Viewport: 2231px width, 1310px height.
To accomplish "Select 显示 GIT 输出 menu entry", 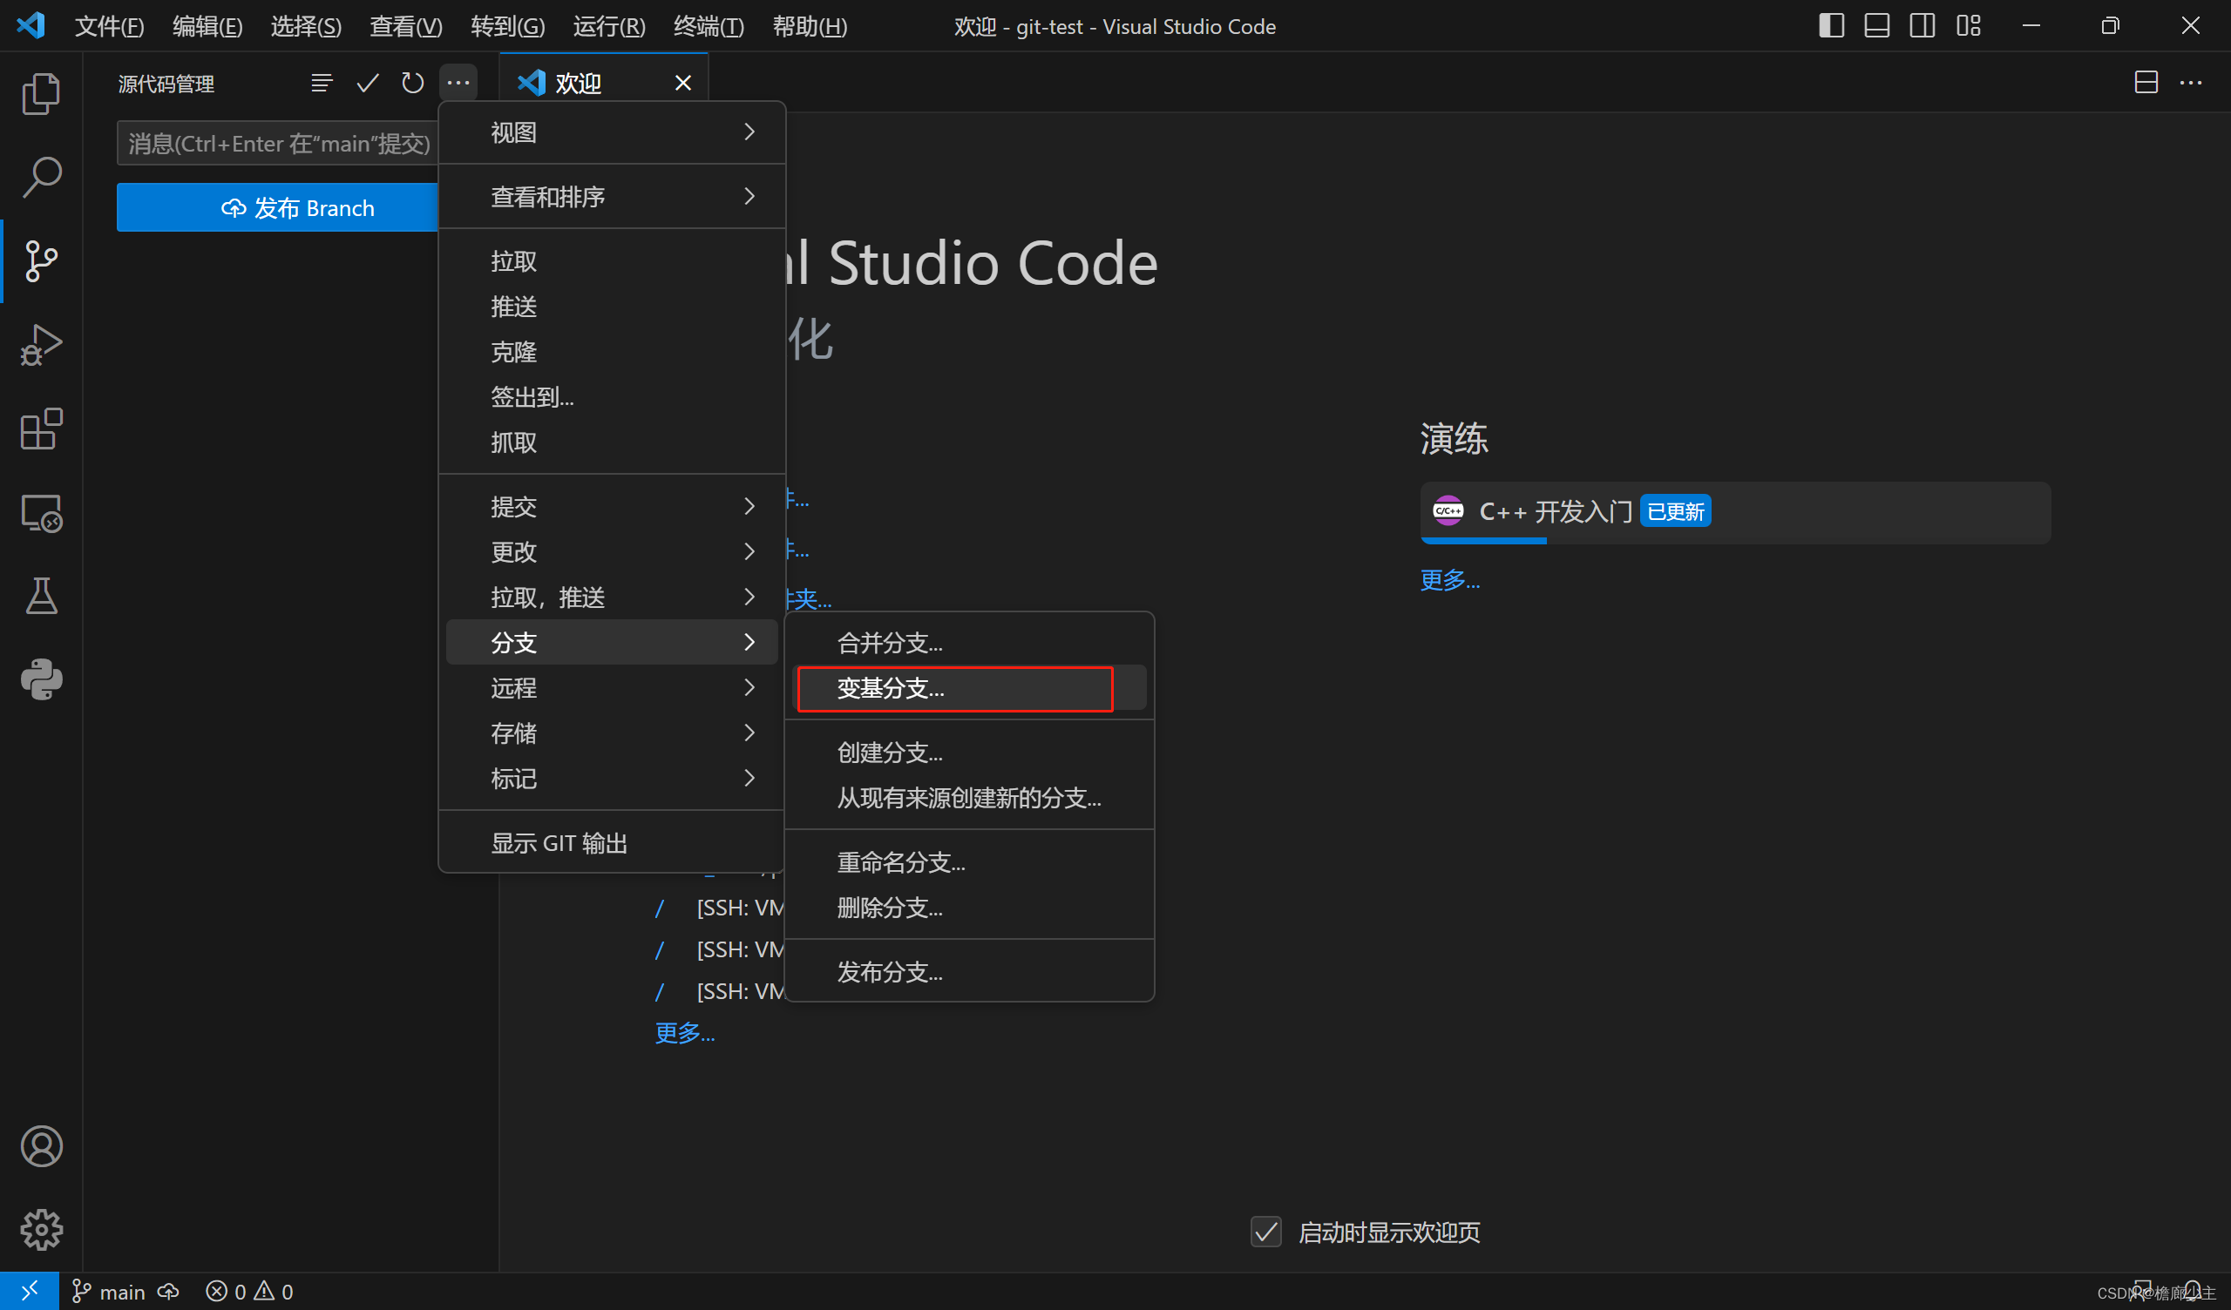I will tap(612, 842).
